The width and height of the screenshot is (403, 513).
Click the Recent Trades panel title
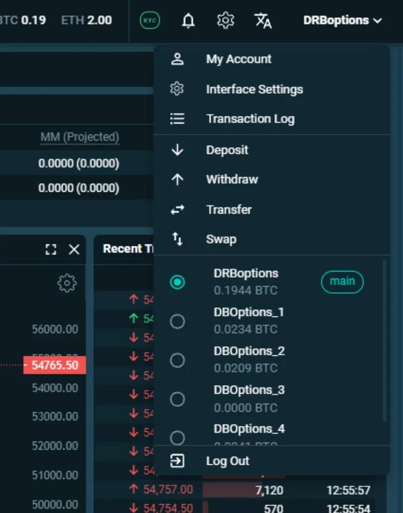[128, 249]
